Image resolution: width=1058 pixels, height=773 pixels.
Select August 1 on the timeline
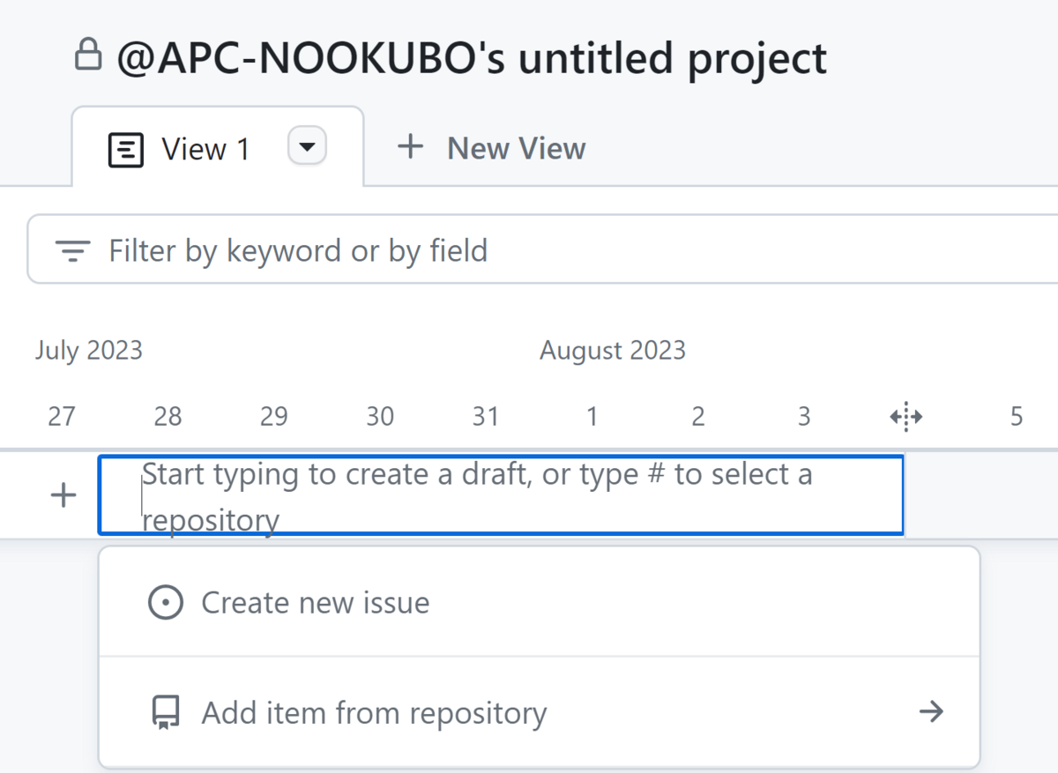point(592,416)
